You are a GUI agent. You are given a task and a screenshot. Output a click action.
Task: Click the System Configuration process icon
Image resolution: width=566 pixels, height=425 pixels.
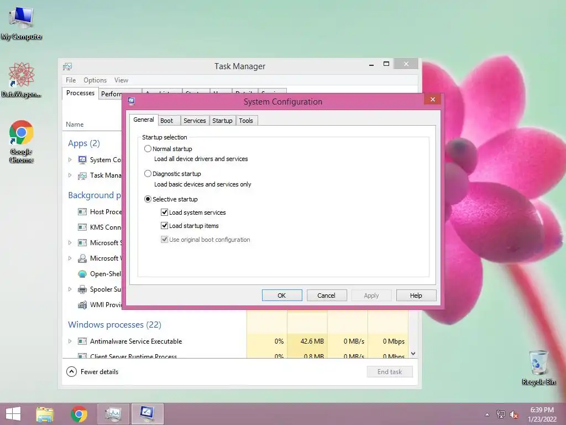82,160
